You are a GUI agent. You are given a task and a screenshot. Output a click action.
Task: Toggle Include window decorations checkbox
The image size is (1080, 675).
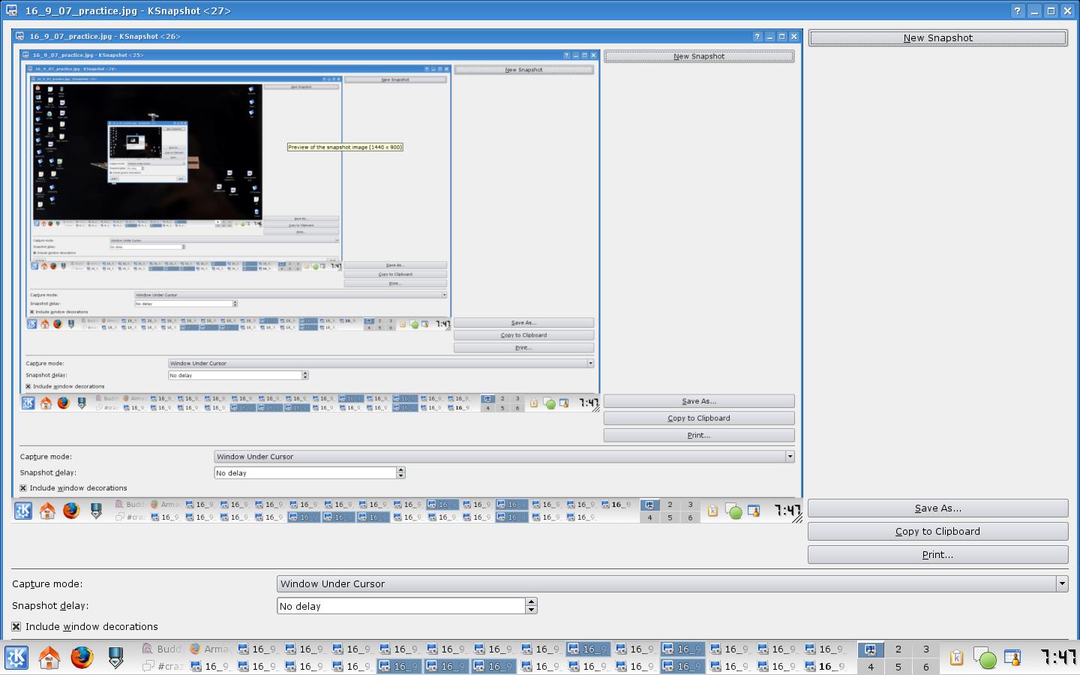click(x=16, y=626)
